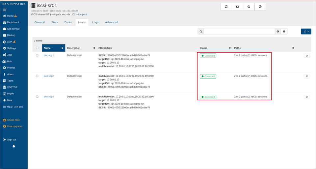Click the "3 items" count label
The width and height of the screenshot is (316, 169).
coord(38,41)
